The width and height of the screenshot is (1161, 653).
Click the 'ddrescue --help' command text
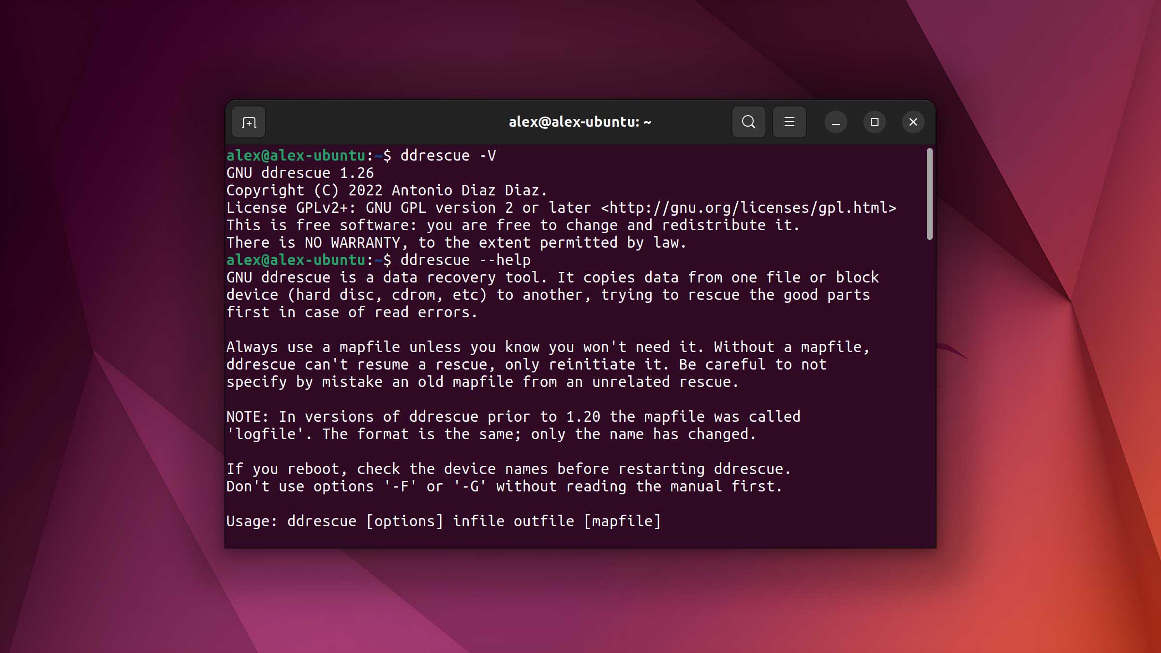[465, 260]
